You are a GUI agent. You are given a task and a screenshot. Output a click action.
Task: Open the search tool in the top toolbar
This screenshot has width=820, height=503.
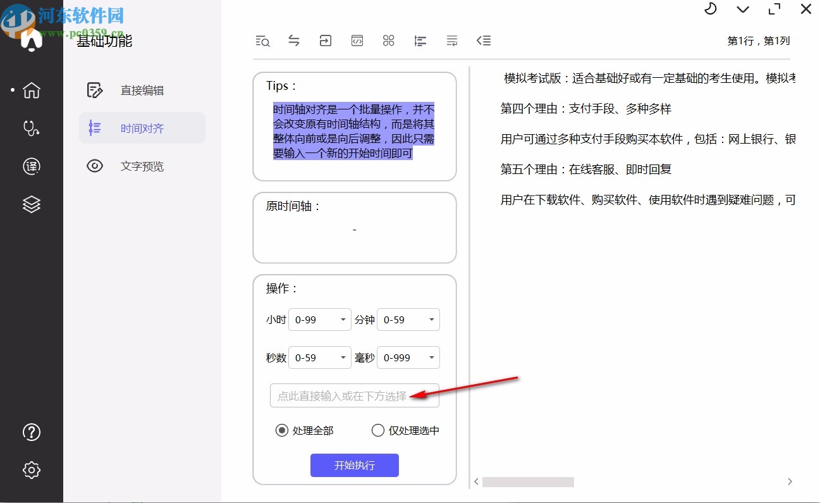[262, 40]
